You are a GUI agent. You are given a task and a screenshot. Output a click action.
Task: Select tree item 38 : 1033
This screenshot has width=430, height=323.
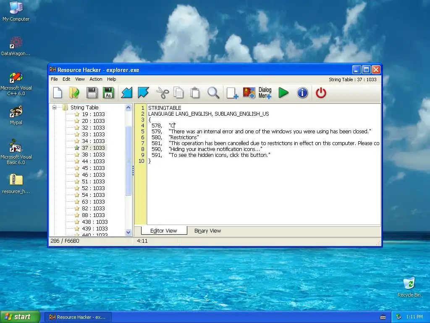(93, 155)
